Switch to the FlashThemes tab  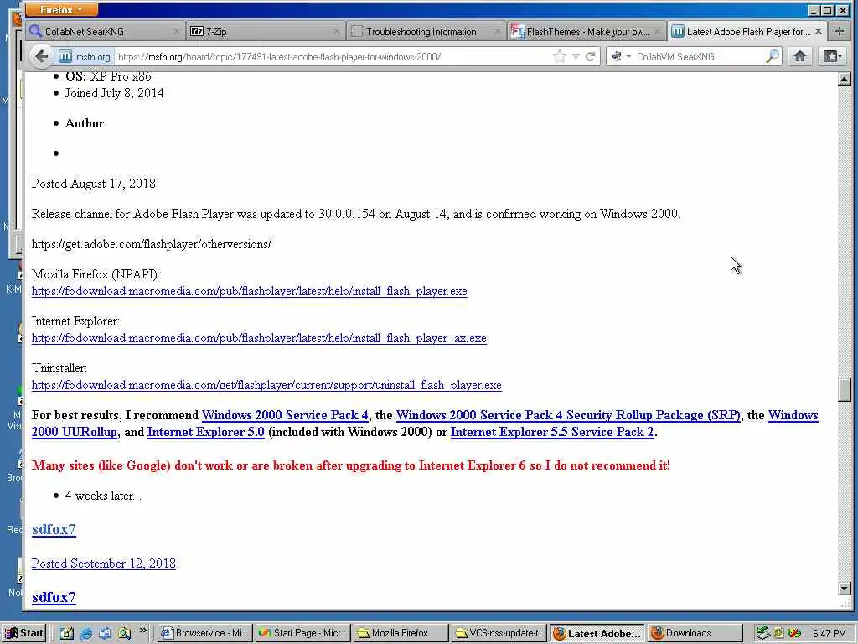click(586, 32)
